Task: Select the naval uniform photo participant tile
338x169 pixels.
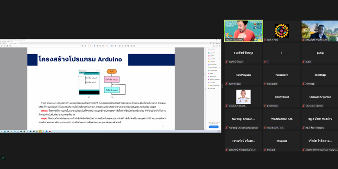Action: tap(243, 97)
